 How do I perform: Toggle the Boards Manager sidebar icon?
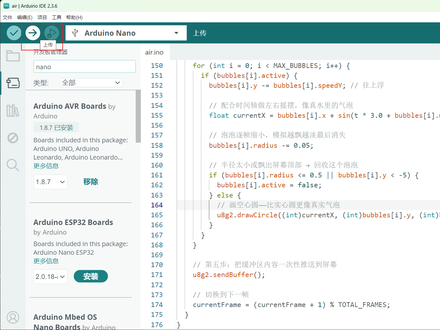[13, 83]
